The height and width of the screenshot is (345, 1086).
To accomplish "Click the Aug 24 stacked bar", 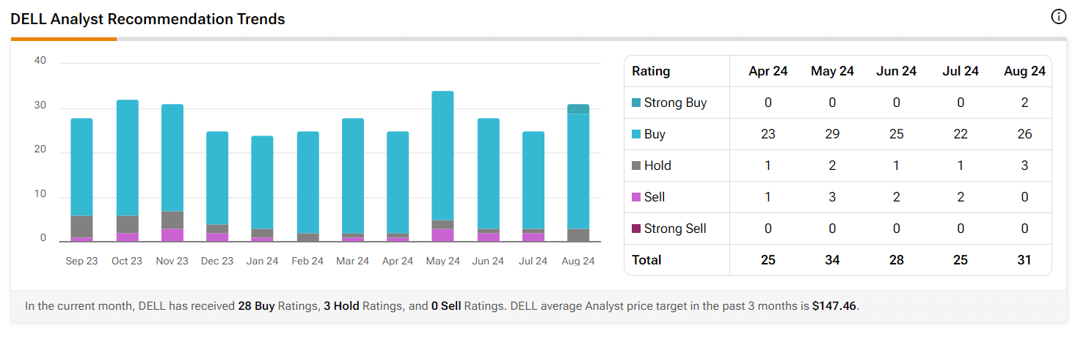I will [578, 173].
